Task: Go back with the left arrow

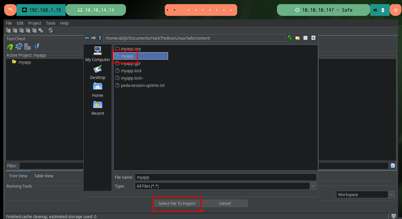Action: (87, 38)
